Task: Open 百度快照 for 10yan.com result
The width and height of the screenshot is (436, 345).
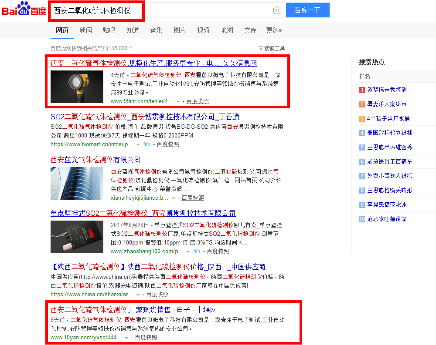Action: [146, 338]
